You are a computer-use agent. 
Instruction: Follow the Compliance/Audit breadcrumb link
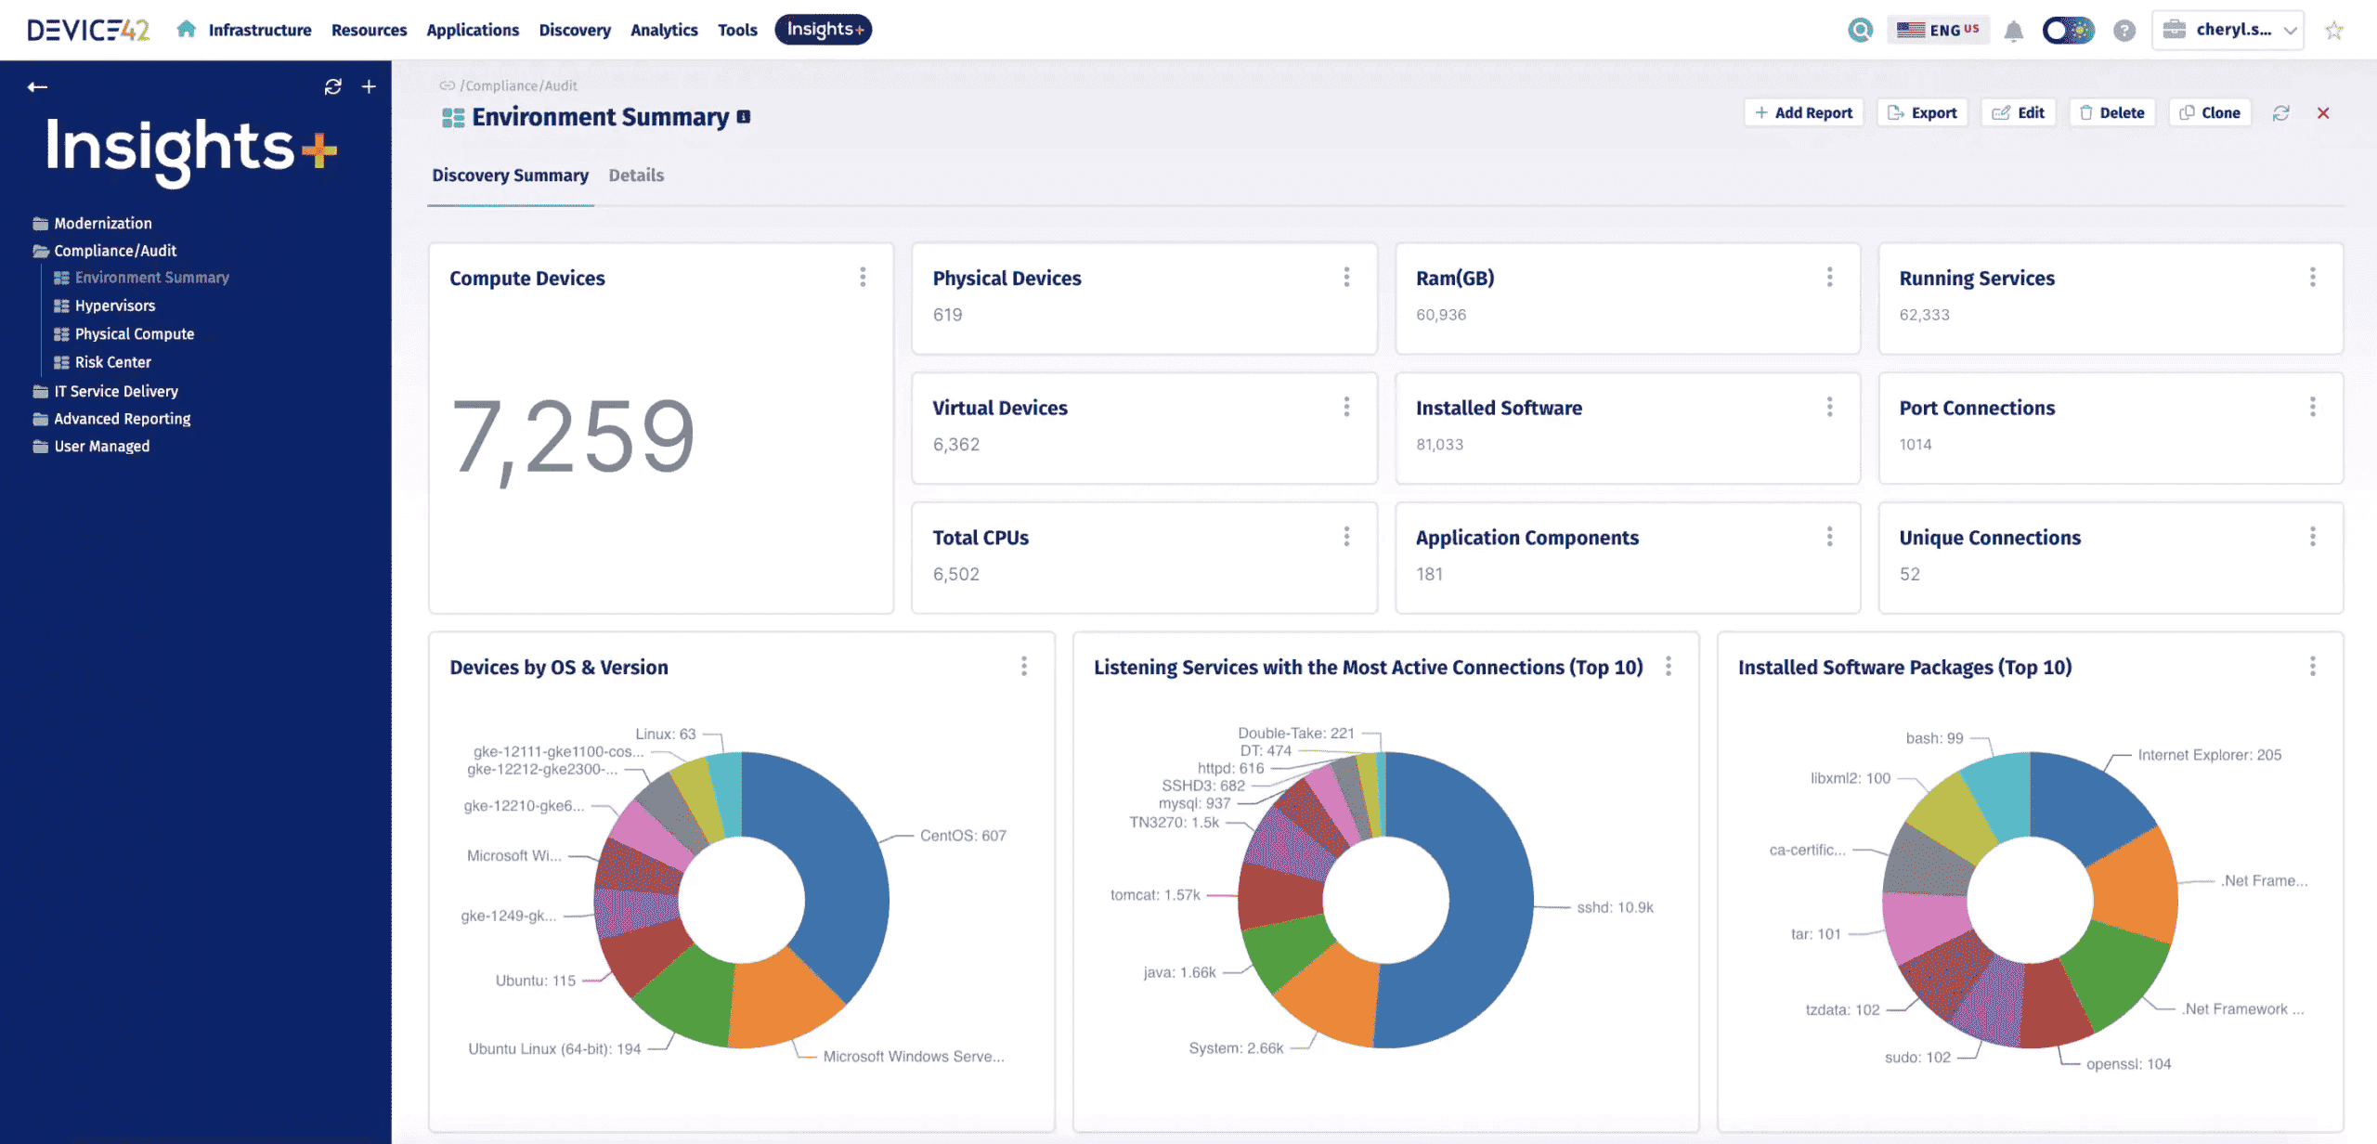point(517,84)
